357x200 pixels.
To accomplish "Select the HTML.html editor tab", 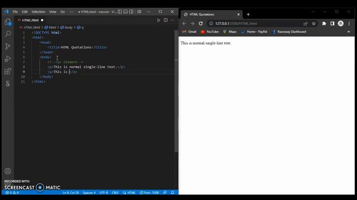I will pyautogui.click(x=30, y=20).
